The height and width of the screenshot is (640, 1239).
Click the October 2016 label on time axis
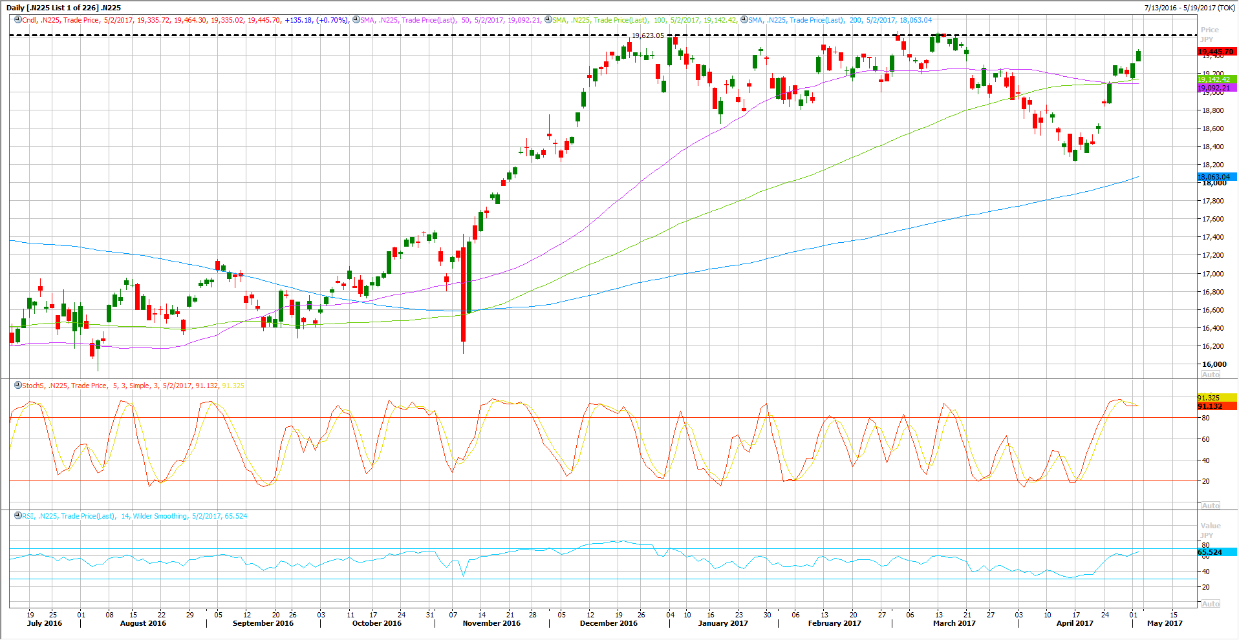pos(377,623)
